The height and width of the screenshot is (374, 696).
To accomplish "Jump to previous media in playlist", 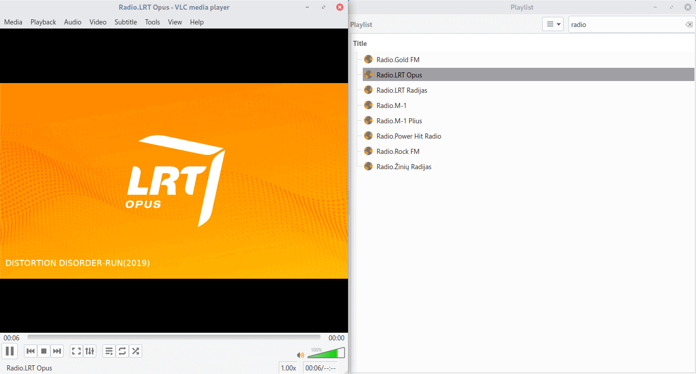I will [x=31, y=351].
